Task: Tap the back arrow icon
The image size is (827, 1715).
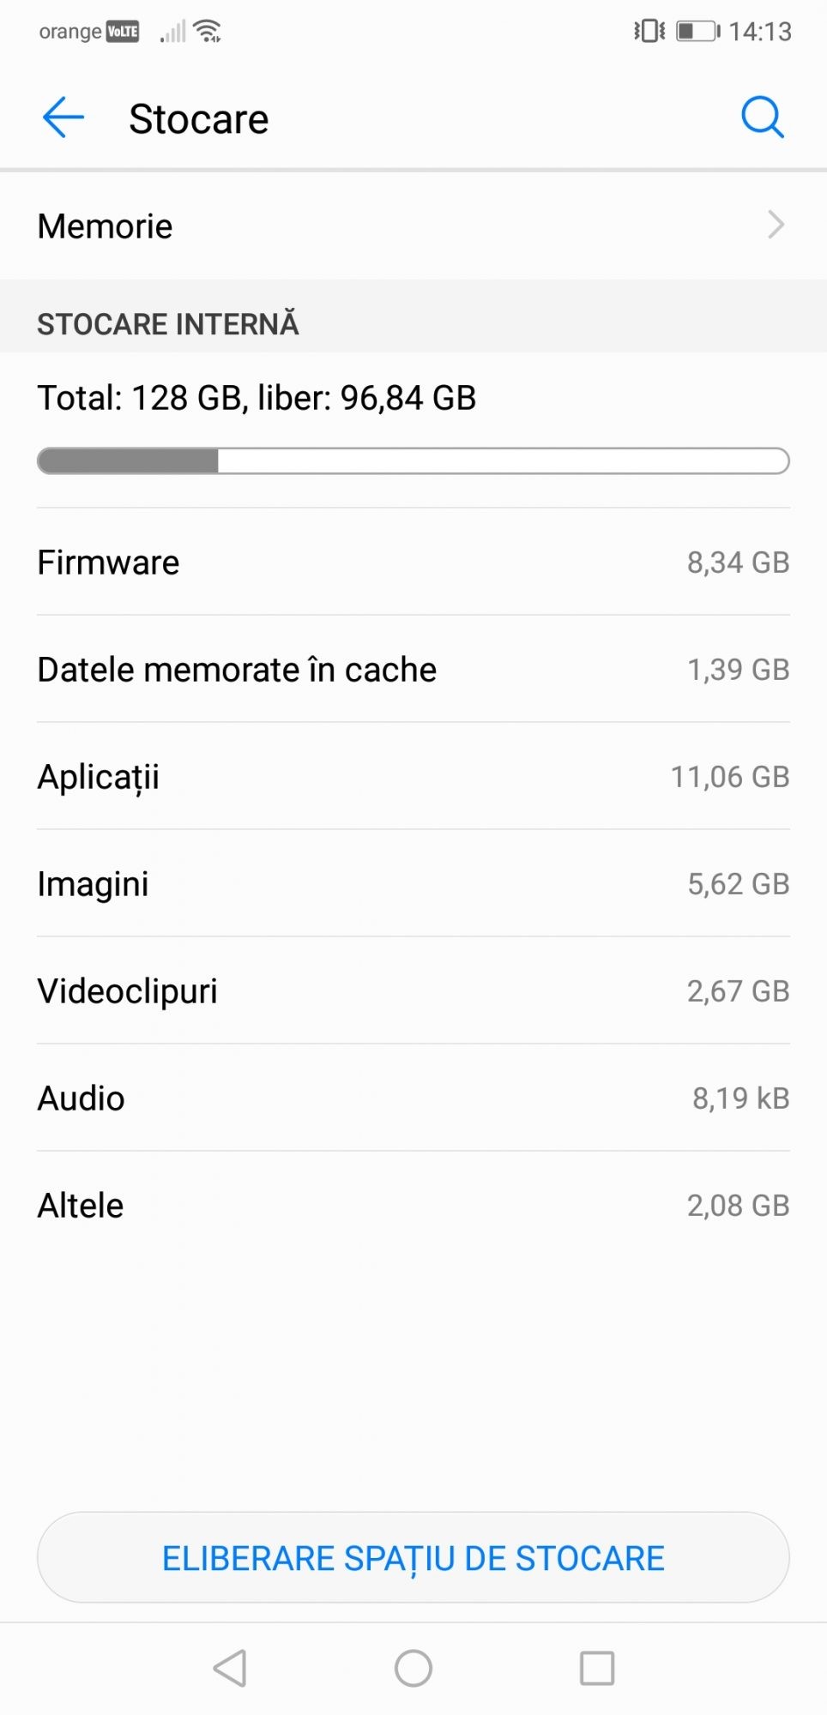Action: coord(63,117)
